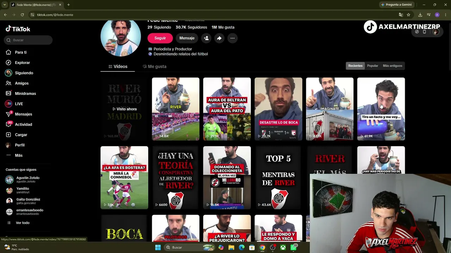Screen dimensions: 451x253
Task: Click the browser back arrow
Action: pos(5,15)
